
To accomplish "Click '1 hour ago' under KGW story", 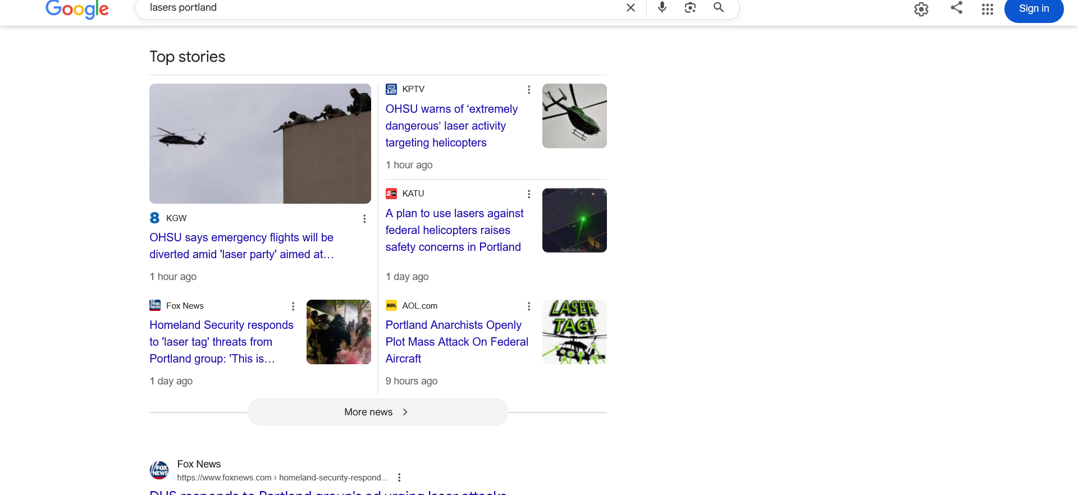I will coord(173,277).
